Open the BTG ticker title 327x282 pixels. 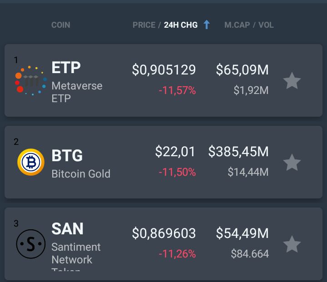point(67,156)
